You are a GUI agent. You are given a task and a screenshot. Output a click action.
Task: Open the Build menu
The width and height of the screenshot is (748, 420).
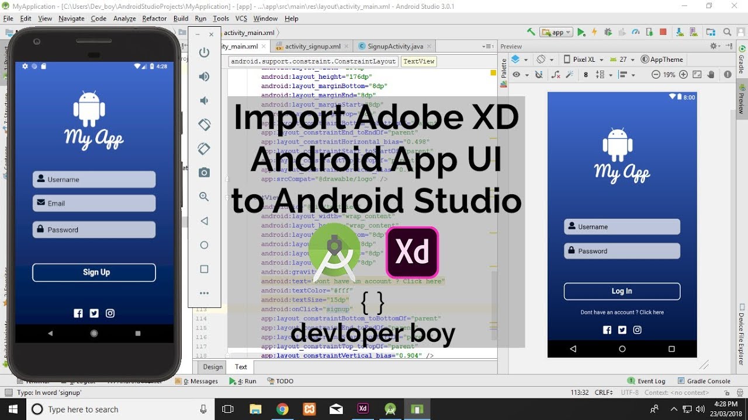pyautogui.click(x=181, y=19)
